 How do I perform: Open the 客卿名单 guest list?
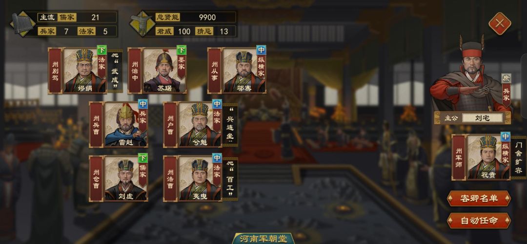click(479, 198)
